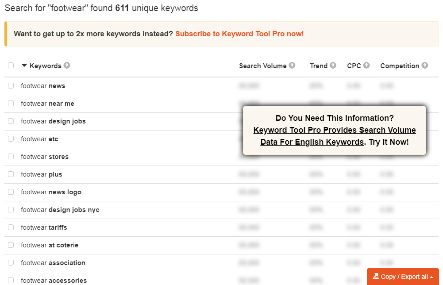Click the 'footwear tariffs' keyword text
Image resolution: width=443 pixels, height=285 pixels.
click(44, 227)
